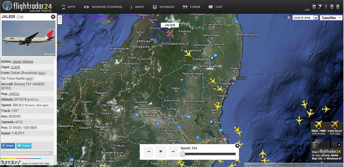Rewind the flight playback
This screenshot has height=167, width=344.
pos(149,151)
